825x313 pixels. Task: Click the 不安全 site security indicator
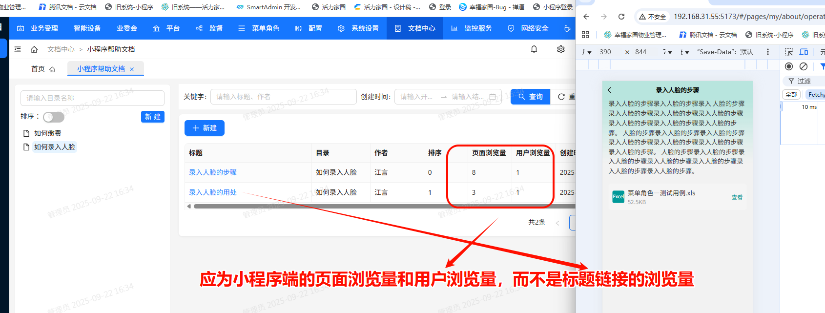pyautogui.click(x=652, y=17)
